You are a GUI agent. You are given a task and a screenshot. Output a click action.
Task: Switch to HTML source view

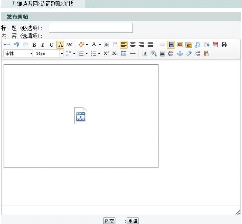click(7, 45)
